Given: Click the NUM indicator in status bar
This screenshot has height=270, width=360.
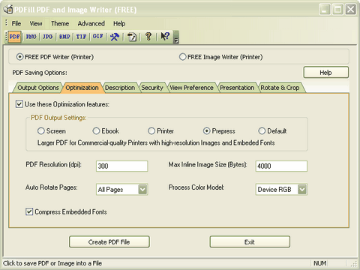Looking at the screenshot, I should (319, 263).
